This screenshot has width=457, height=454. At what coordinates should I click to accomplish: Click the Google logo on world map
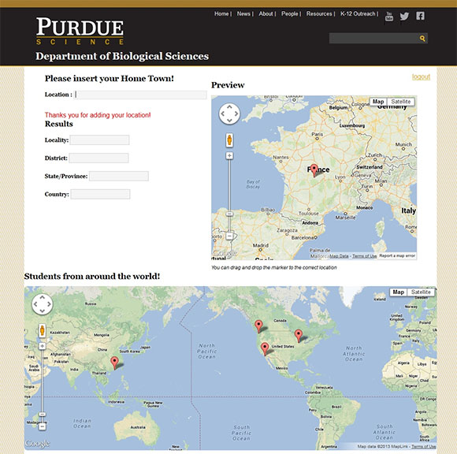coord(38,444)
